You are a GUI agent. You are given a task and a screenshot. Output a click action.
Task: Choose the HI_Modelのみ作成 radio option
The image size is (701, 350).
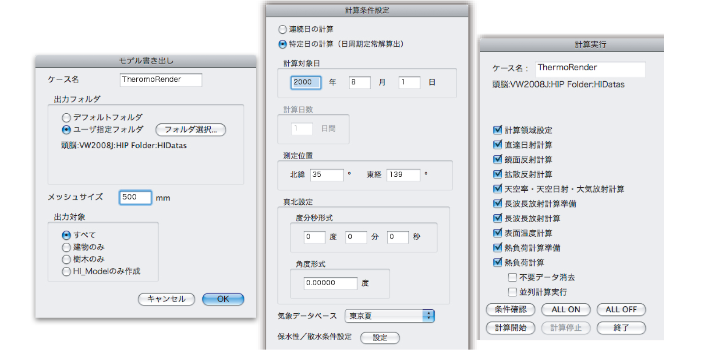pyautogui.click(x=67, y=272)
